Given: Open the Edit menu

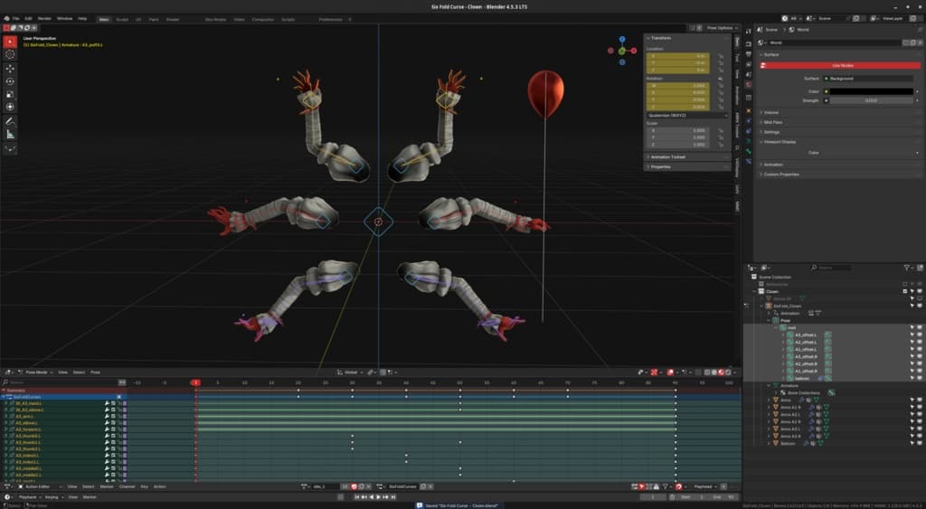Looking at the screenshot, I should [x=30, y=18].
